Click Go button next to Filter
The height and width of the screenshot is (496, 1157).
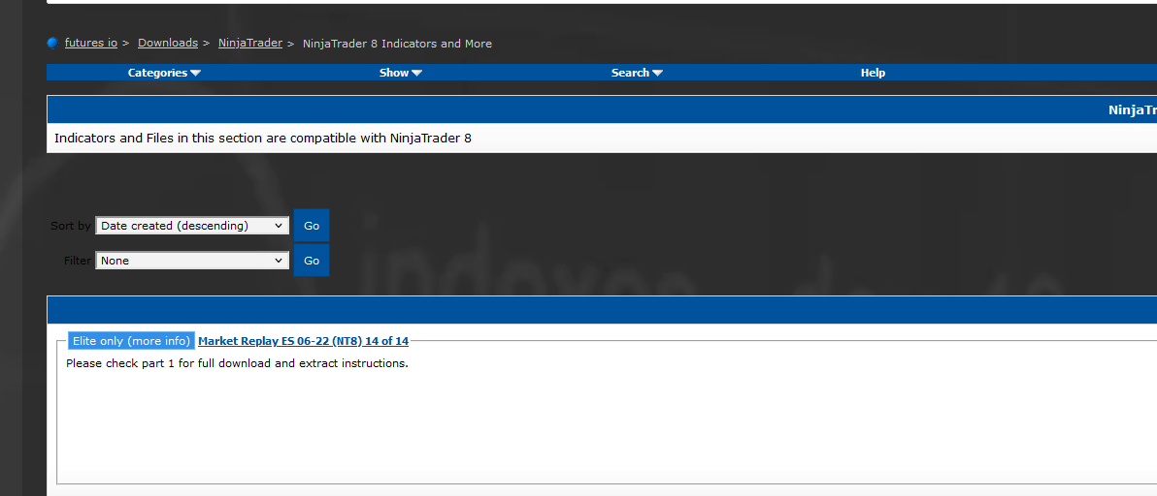[312, 261]
